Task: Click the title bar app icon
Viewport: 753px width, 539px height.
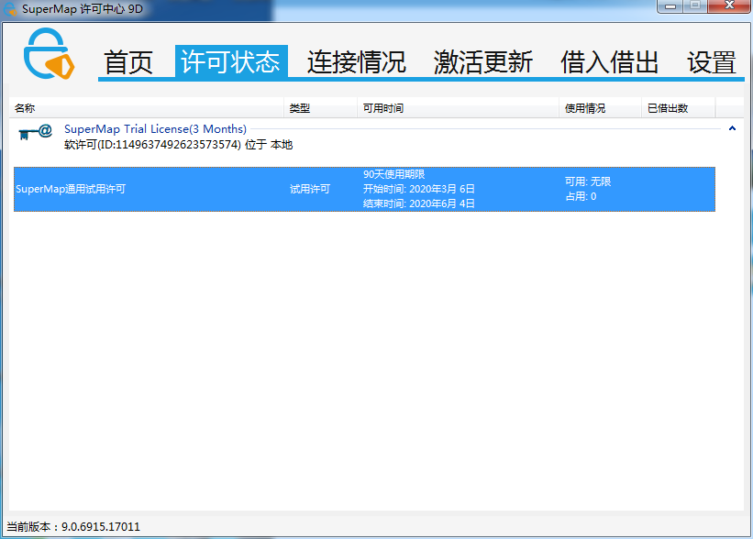Action: 9,9
